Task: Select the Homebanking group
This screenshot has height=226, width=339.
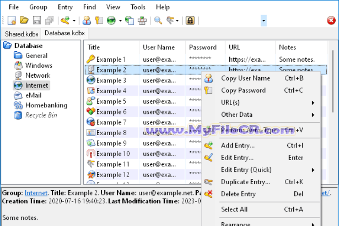Action: tap(46, 105)
